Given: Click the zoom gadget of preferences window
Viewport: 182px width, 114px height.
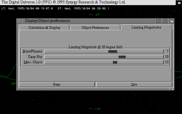Looking at the screenshot, I should [x=165, y=21].
